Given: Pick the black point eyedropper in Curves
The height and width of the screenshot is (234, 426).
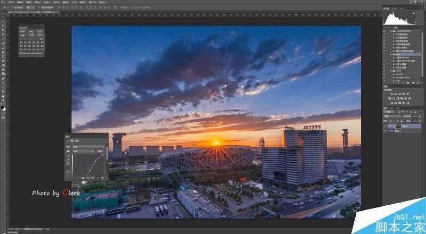Looking at the screenshot, I should [68, 156].
